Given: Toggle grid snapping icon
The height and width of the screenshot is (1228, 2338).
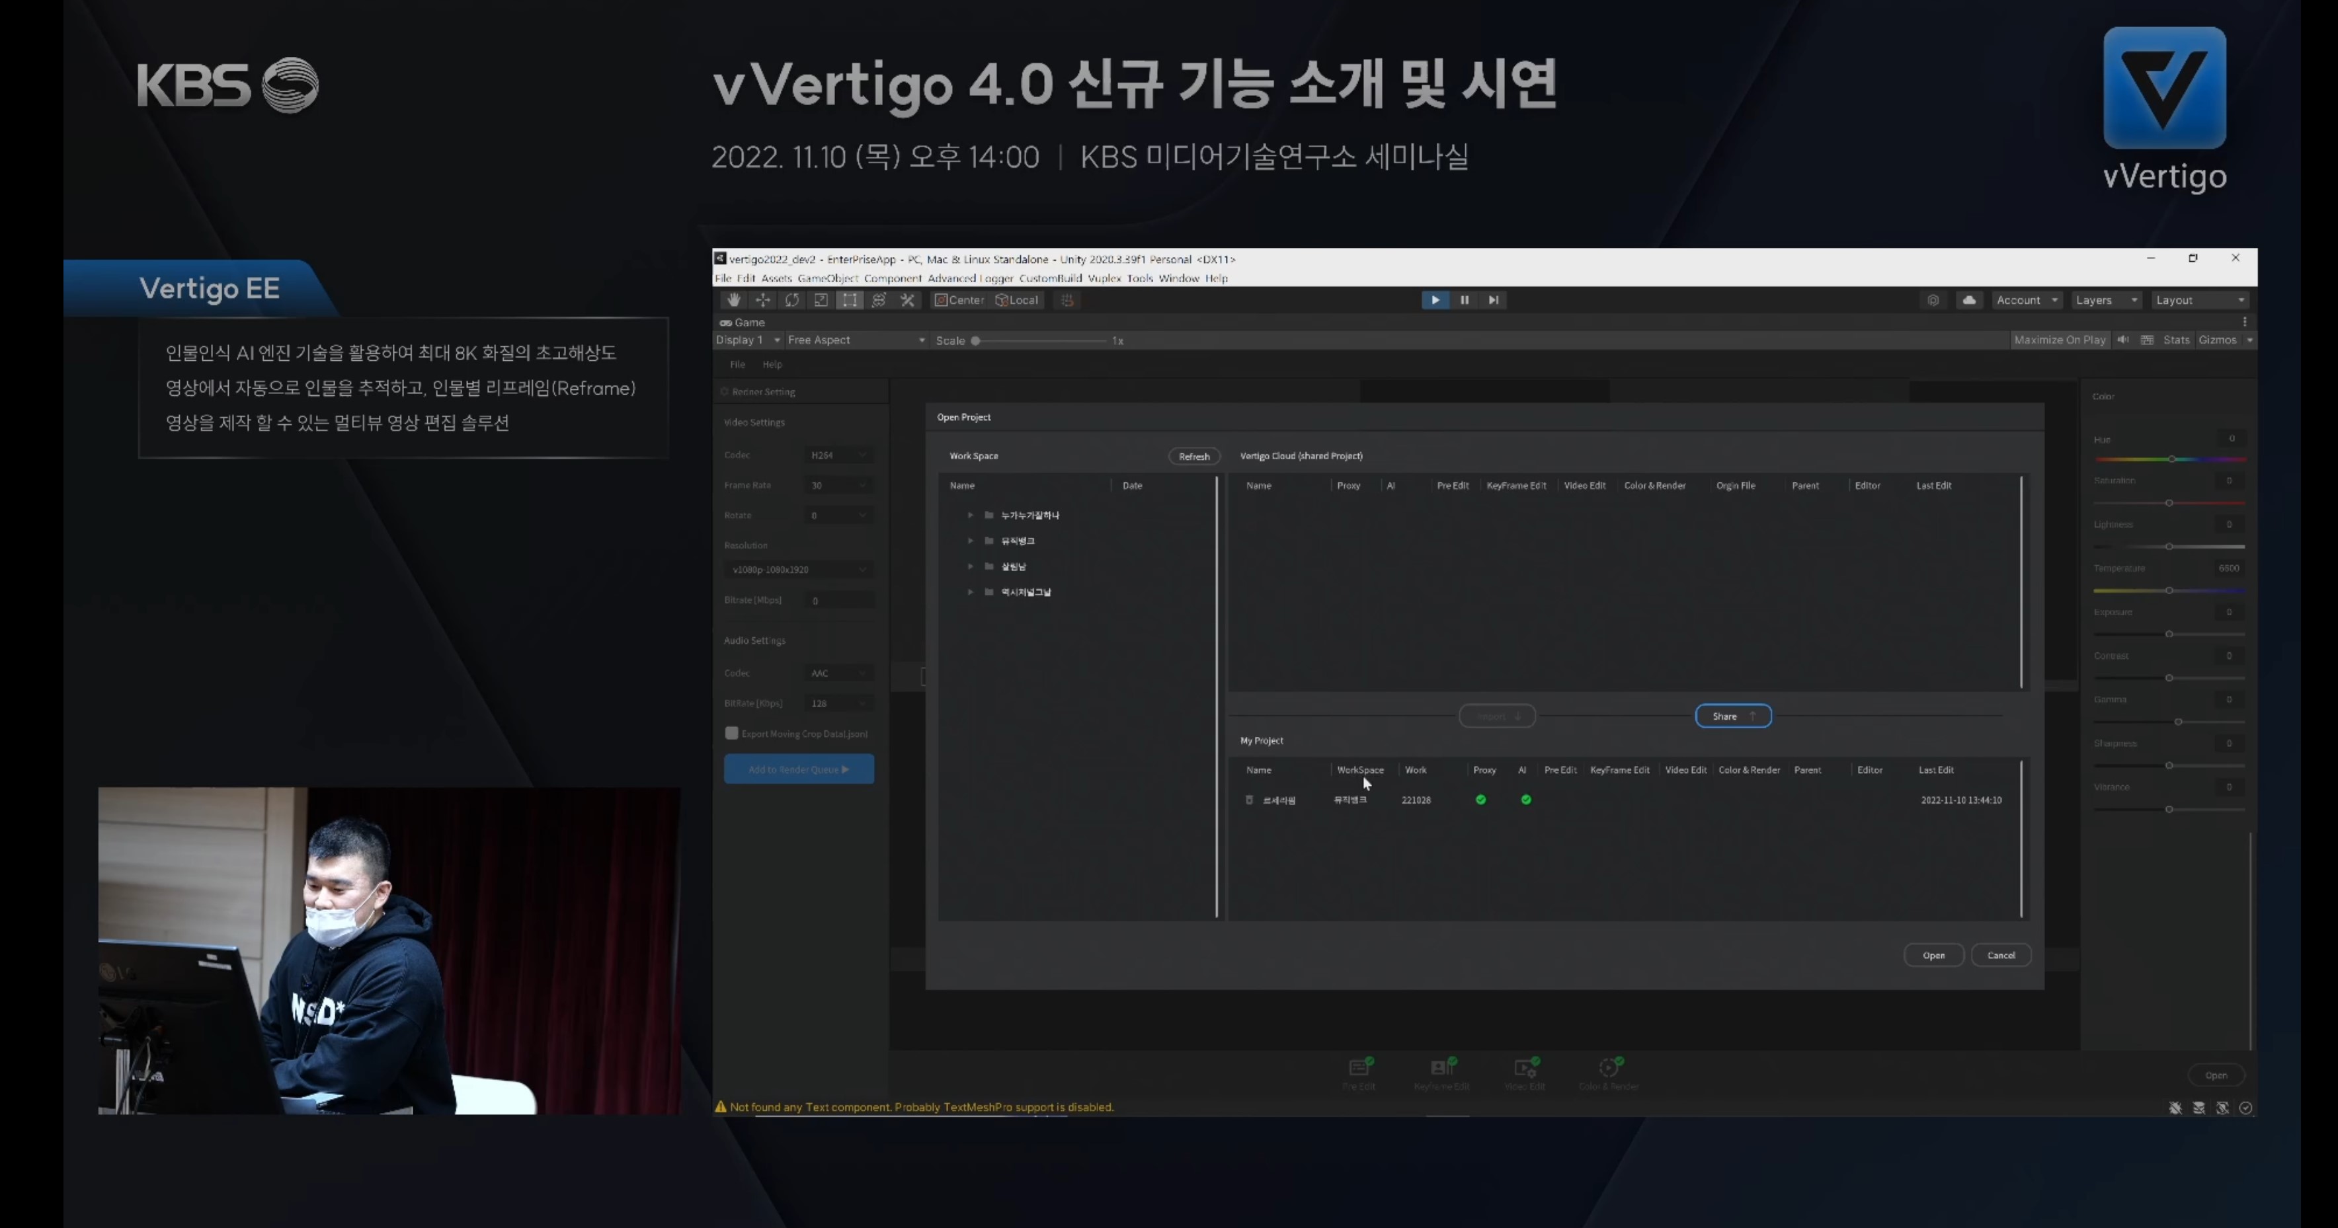Looking at the screenshot, I should point(1067,300).
